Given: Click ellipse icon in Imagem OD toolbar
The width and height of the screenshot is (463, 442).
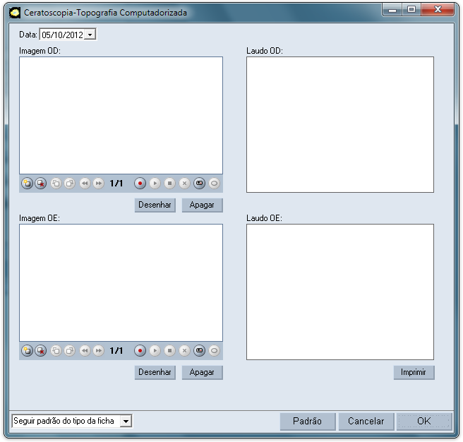Looking at the screenshot, I should pyautogui.click(x=215, y=184).
